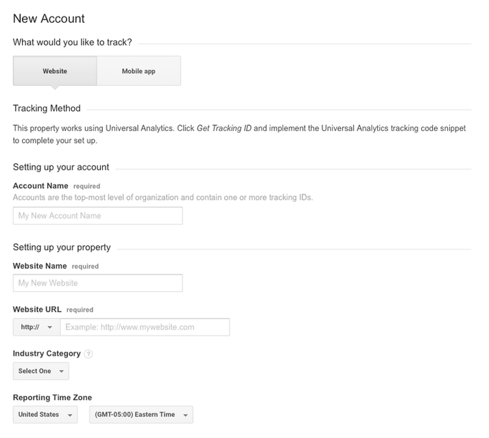489x438 pixels.
Task: Click into the Website Name field
Action: click(x=97, y=283)
